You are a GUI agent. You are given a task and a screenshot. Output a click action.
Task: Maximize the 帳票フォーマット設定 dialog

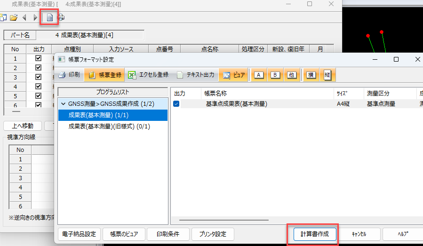pos(396,59)
